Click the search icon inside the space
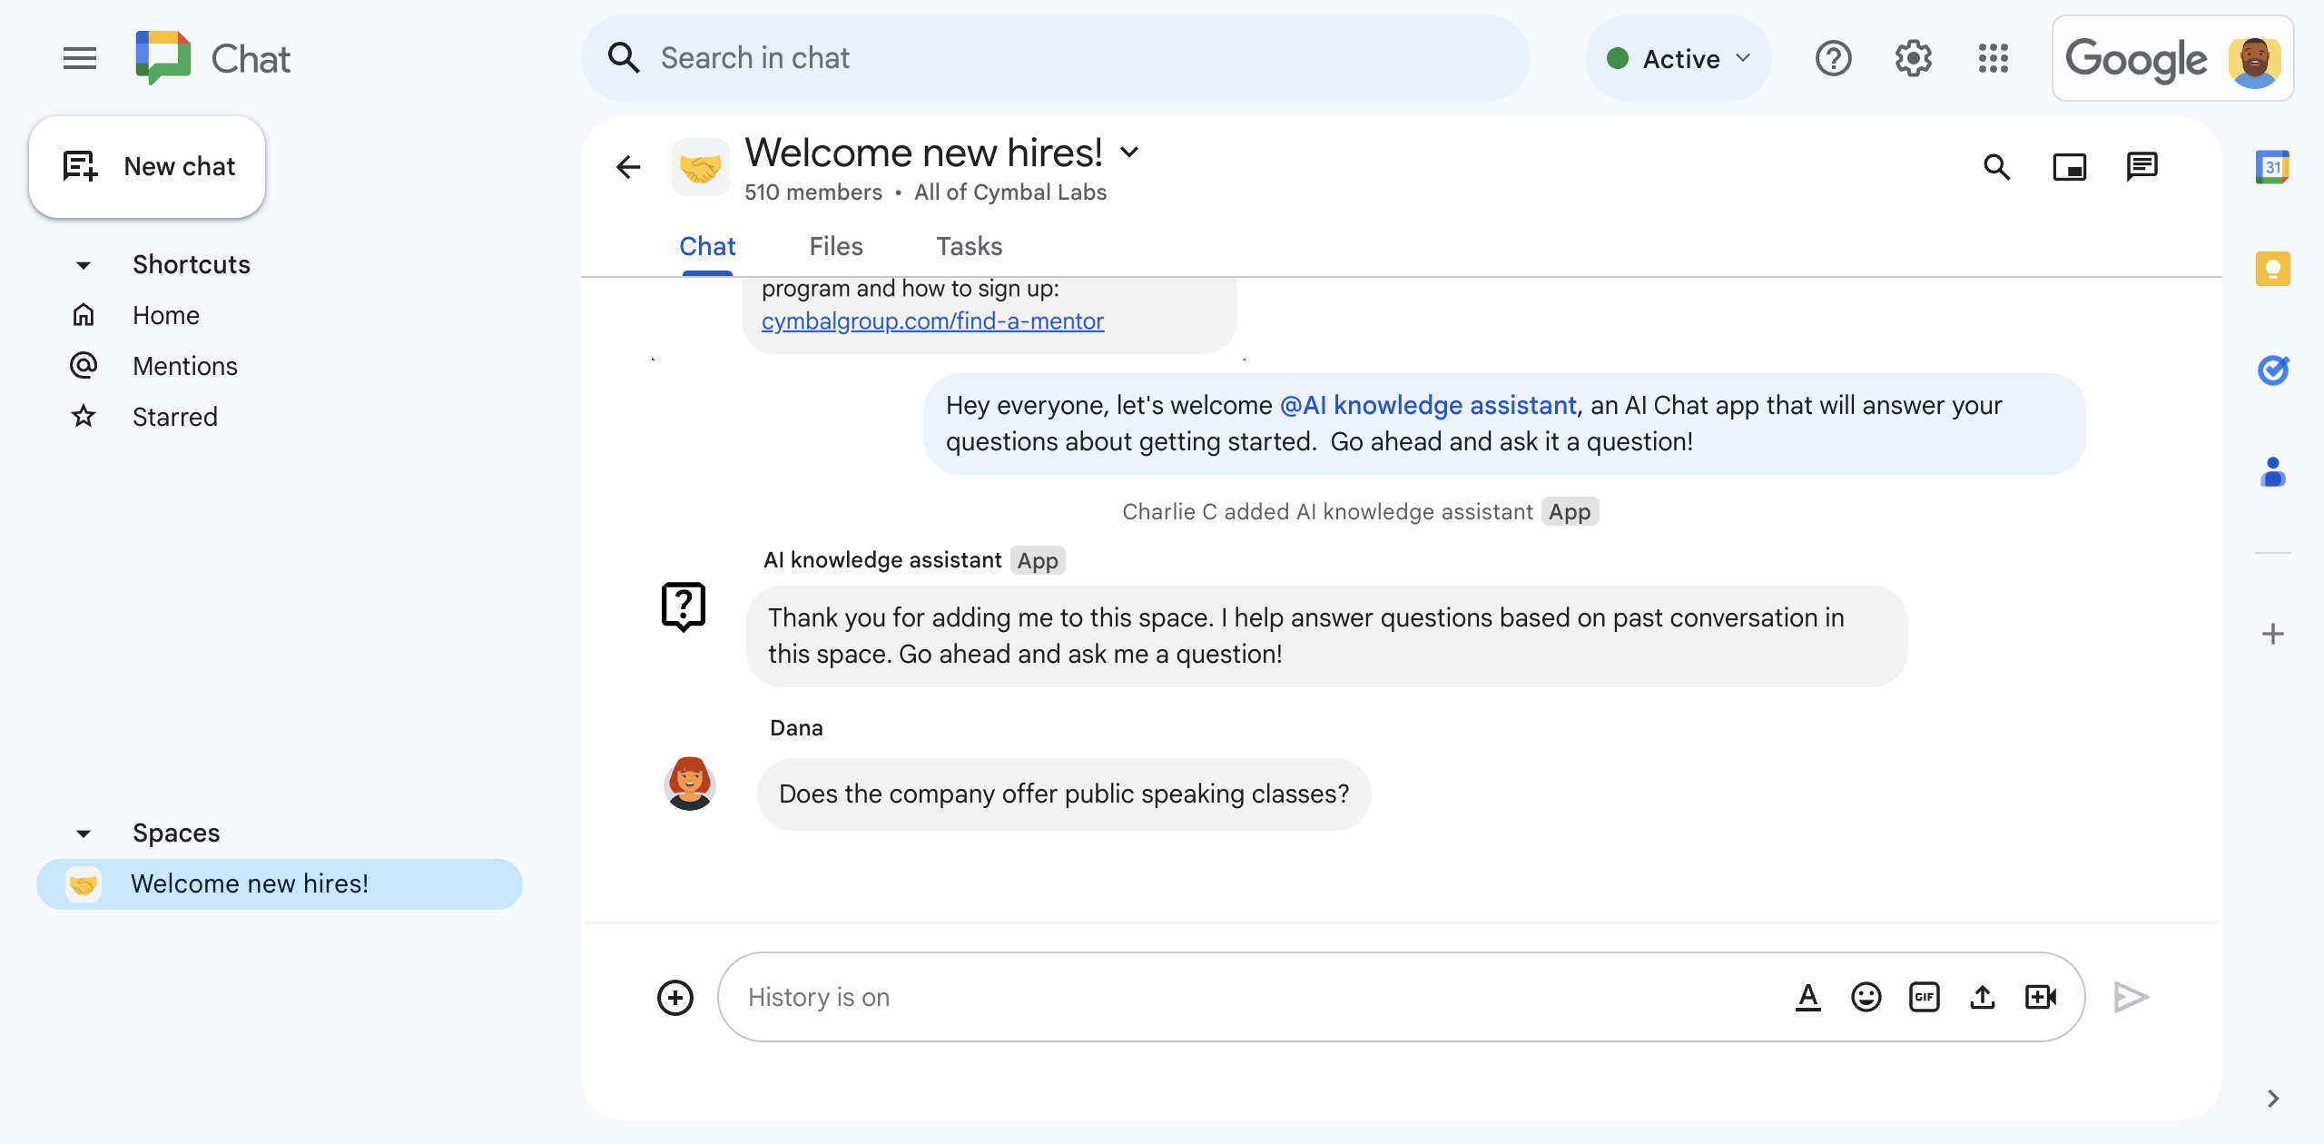This screenshot has height=1144, width=2324. pyautogui.click(x=1999, y=164)
